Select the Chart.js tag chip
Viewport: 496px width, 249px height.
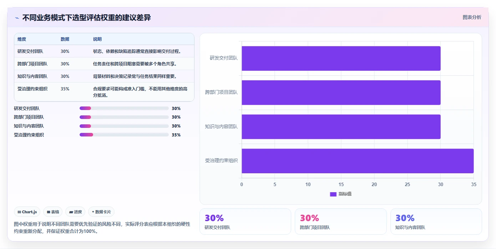[x=27, y=212]
